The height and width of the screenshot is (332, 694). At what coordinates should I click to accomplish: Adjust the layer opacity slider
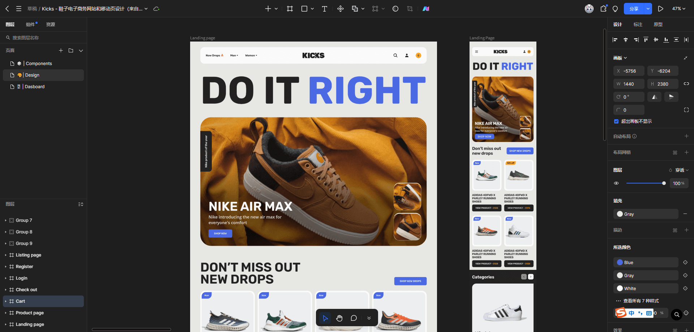[x=646, y=183]
